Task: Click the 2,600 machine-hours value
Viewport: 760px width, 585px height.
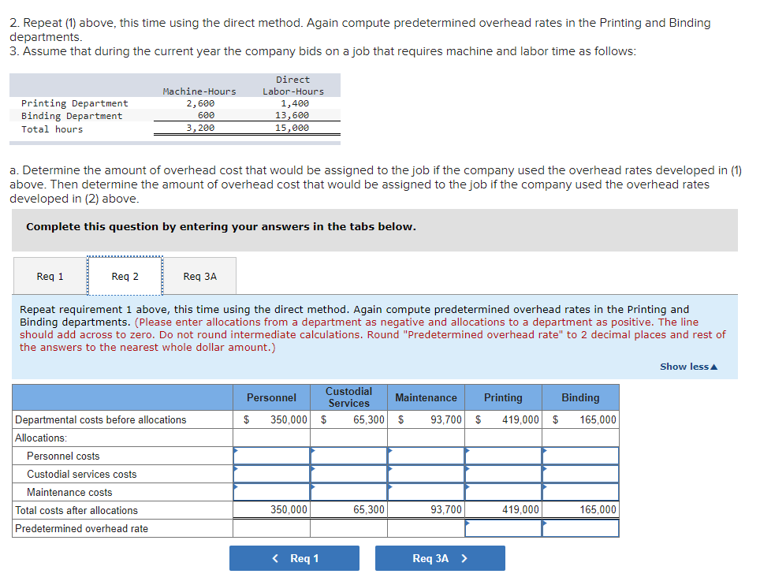Action: pos(200,103)
